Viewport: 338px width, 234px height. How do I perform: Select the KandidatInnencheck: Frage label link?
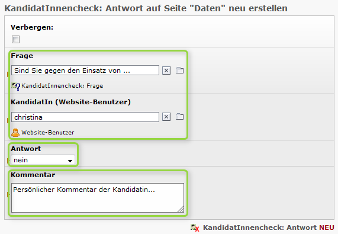[x=62, y=86]
